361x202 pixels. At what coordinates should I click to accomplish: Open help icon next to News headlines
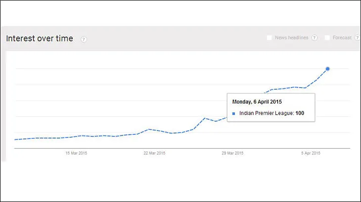click(x=315, y=37)
